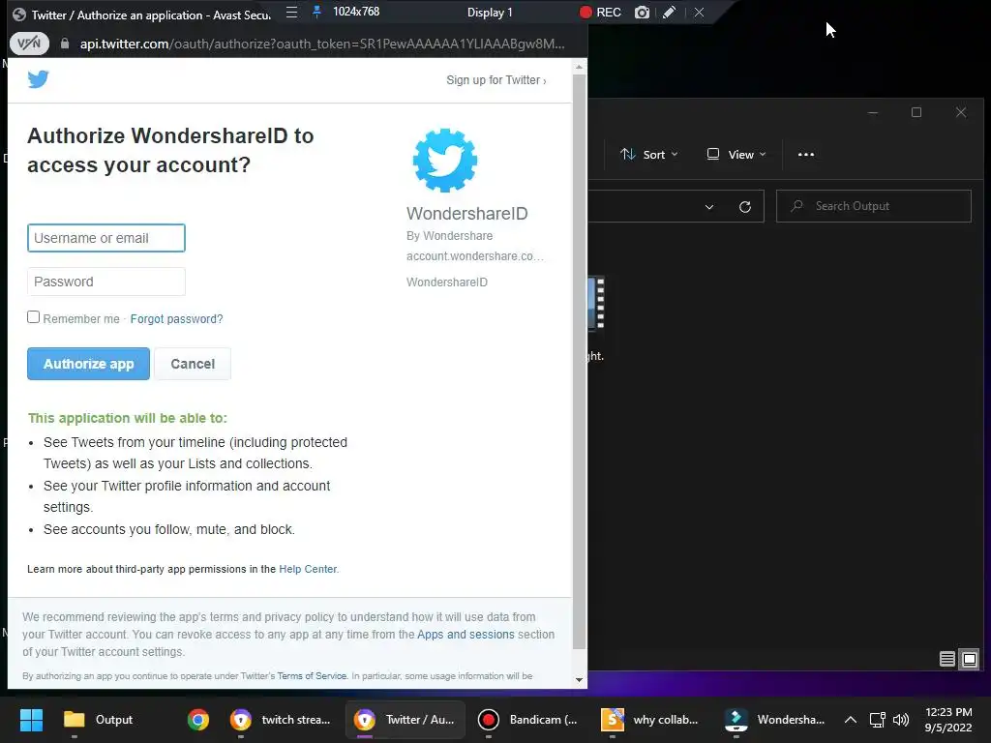Viewport: 991px width, 743px height.
Task: Open the Sort dropdown in File Explorer
Action: pyautogui.click(x=649, y=154)
